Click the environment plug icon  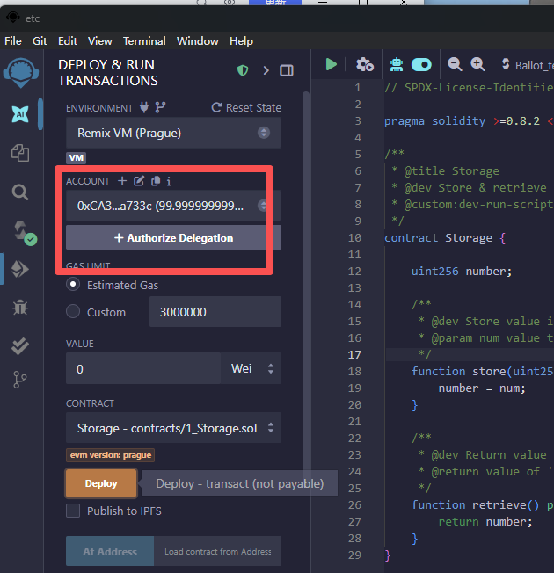click(x=144, y=107)
